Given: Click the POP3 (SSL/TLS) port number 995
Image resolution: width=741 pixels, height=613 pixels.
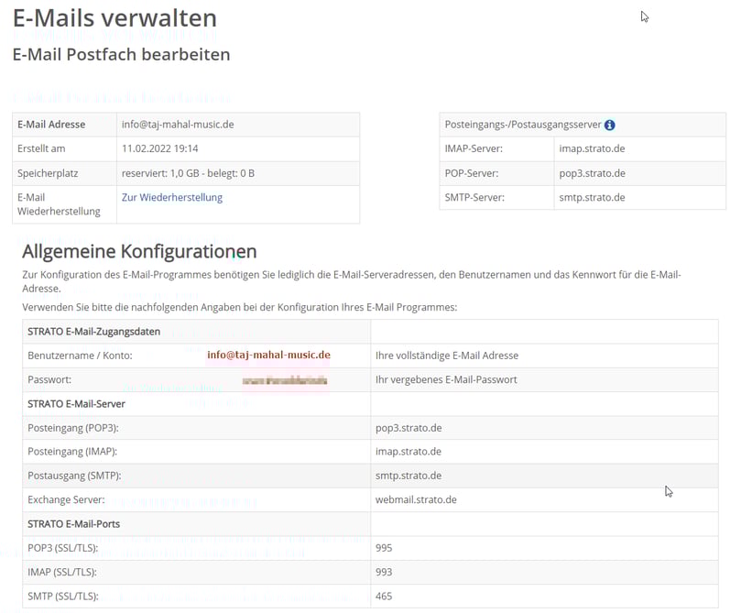Looking at the screenshot, I should coord(384,548).
